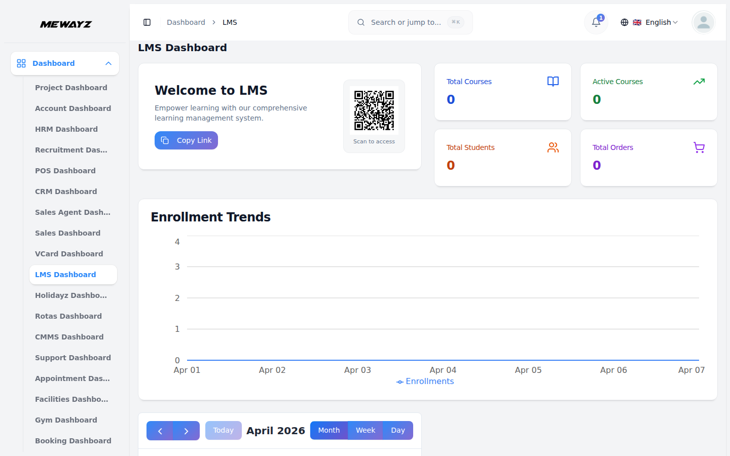Click the search or jump to field
Viewport: 730px width, 456px height.
pos(410,22)
